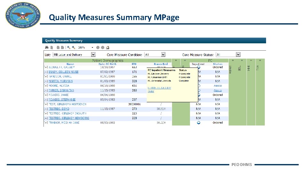Open the List dropdown showing MB Labor and Delivery
The height and width of the screenshot is (172, 307).
coord(93,54)
